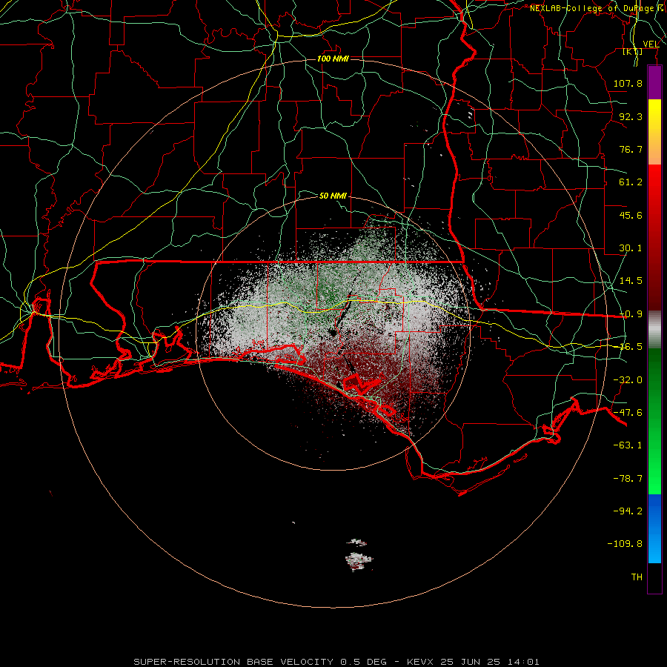Click the NEXLAB-College of DuPage credit text
Screen dimensions: 667x667
pos(594,8)
